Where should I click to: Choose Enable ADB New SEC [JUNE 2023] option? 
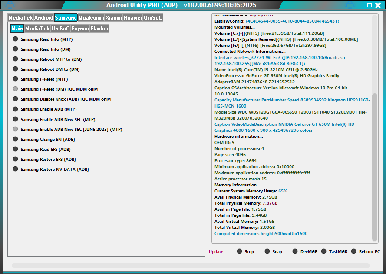pyautogui.click(x=16, y=129)
